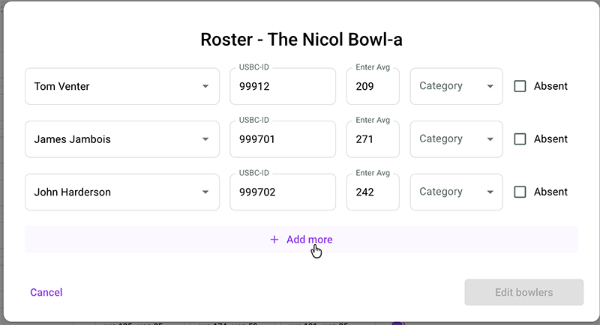Click the Enter Avg field showing 242
This screenshot has height=325, width=600.
tap(373, 192)
